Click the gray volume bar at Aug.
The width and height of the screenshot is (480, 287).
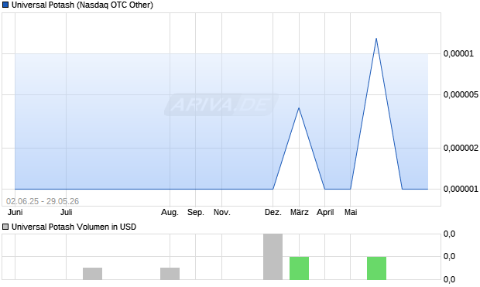[x=170, y=274]
